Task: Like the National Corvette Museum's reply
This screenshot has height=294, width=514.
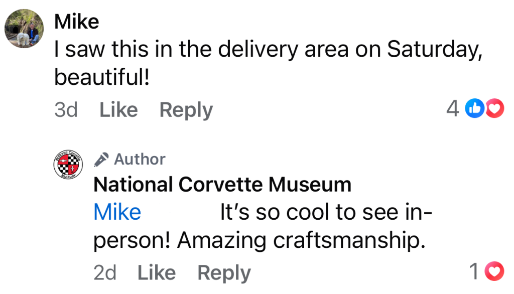Action: [x=157, y=273]
